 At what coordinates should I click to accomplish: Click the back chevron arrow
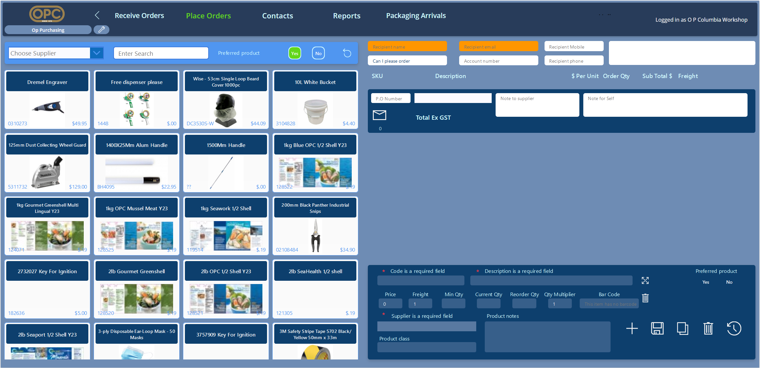(97, 15)
